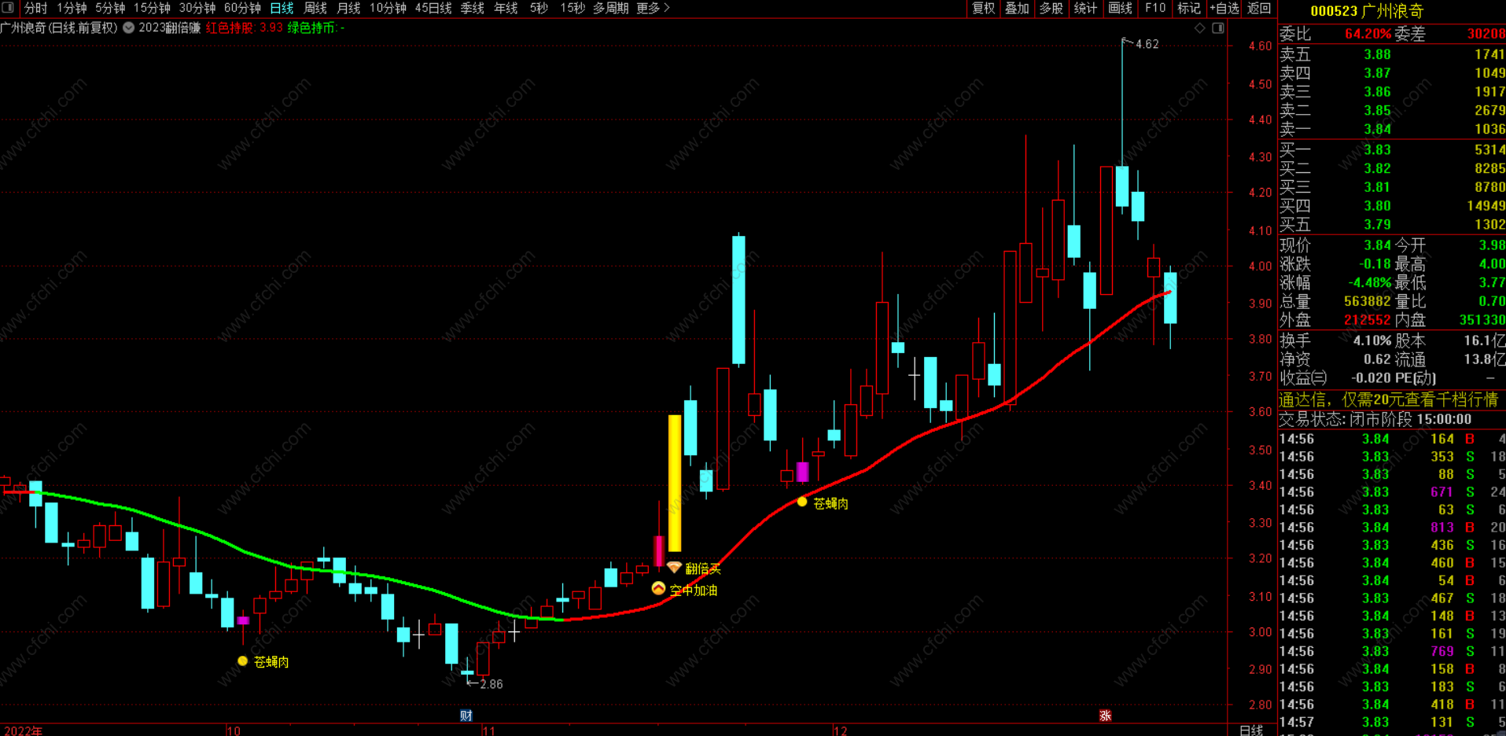1506x736 pixels.
Task: Click the panel layout icon at top-left corner
Action: click(8, 8)
